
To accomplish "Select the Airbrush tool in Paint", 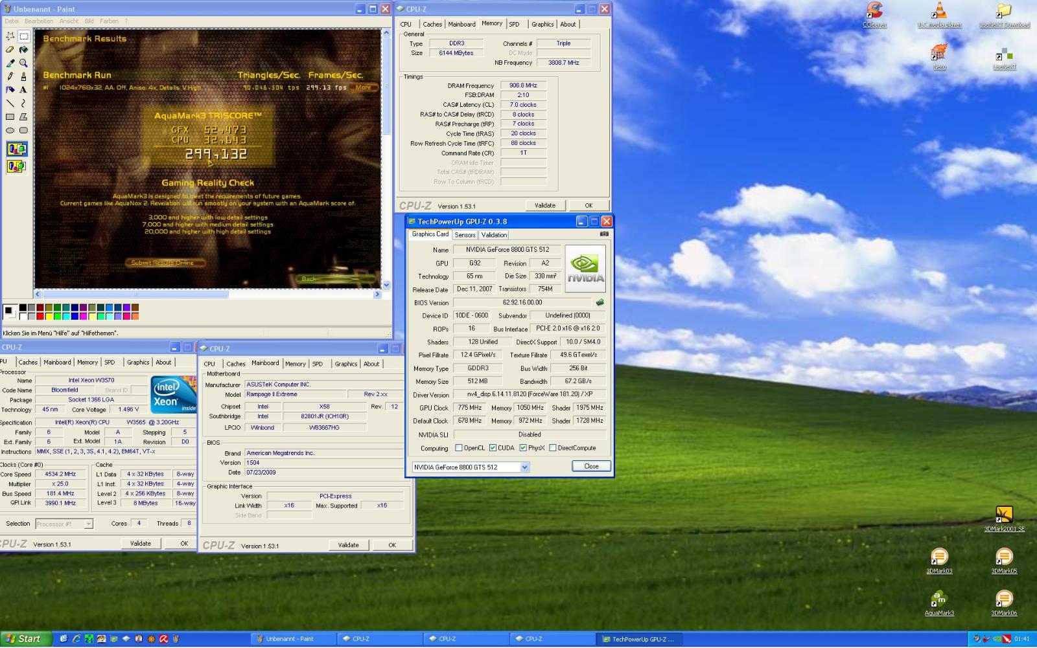I will [x=10, y=90].
